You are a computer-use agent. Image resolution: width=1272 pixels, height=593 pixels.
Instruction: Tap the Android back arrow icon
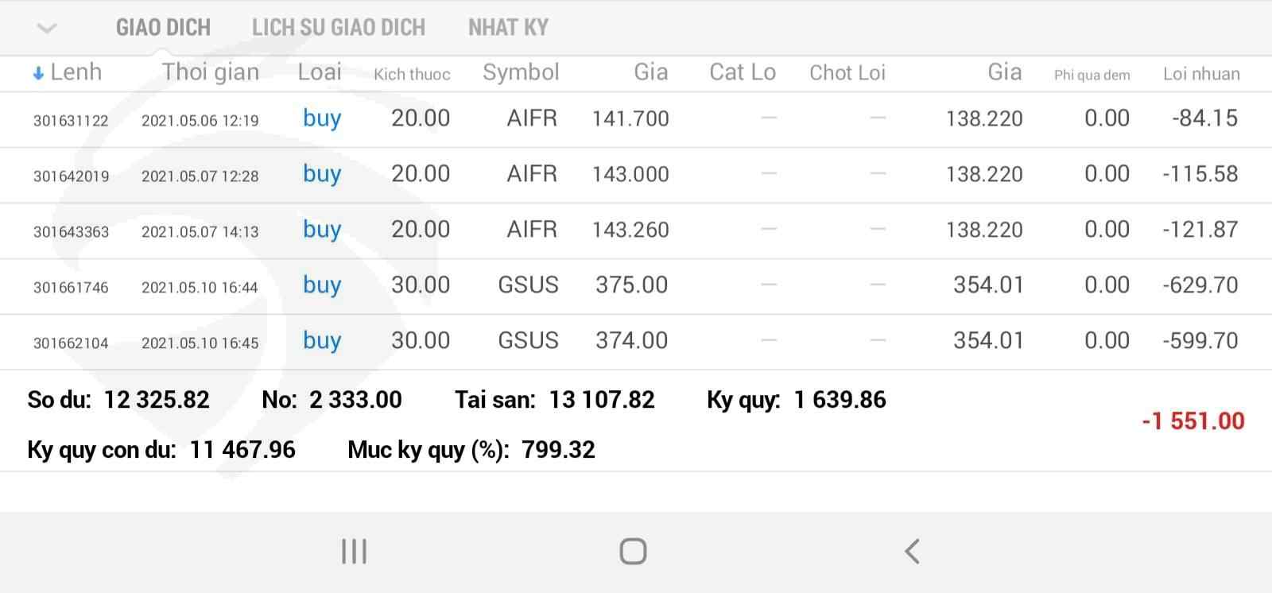click(912, 551)
